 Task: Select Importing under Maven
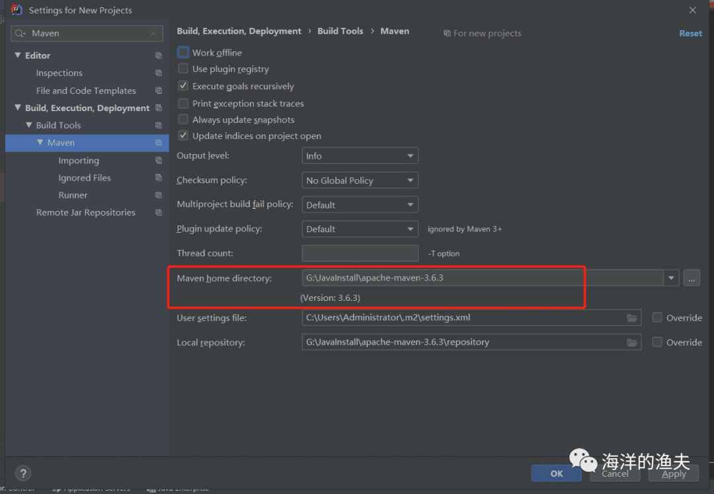[x=79, y=160]
